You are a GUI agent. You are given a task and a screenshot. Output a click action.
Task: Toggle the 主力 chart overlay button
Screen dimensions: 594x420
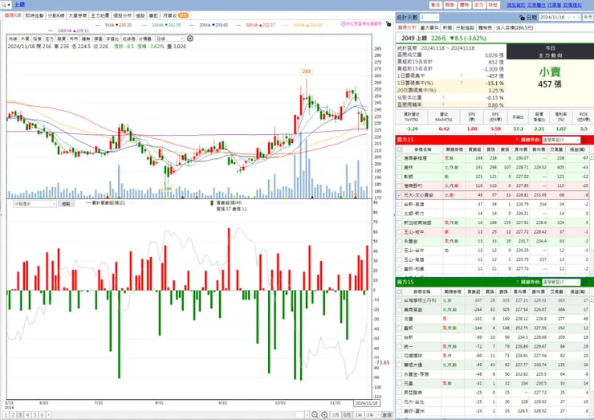coord(49,39)
